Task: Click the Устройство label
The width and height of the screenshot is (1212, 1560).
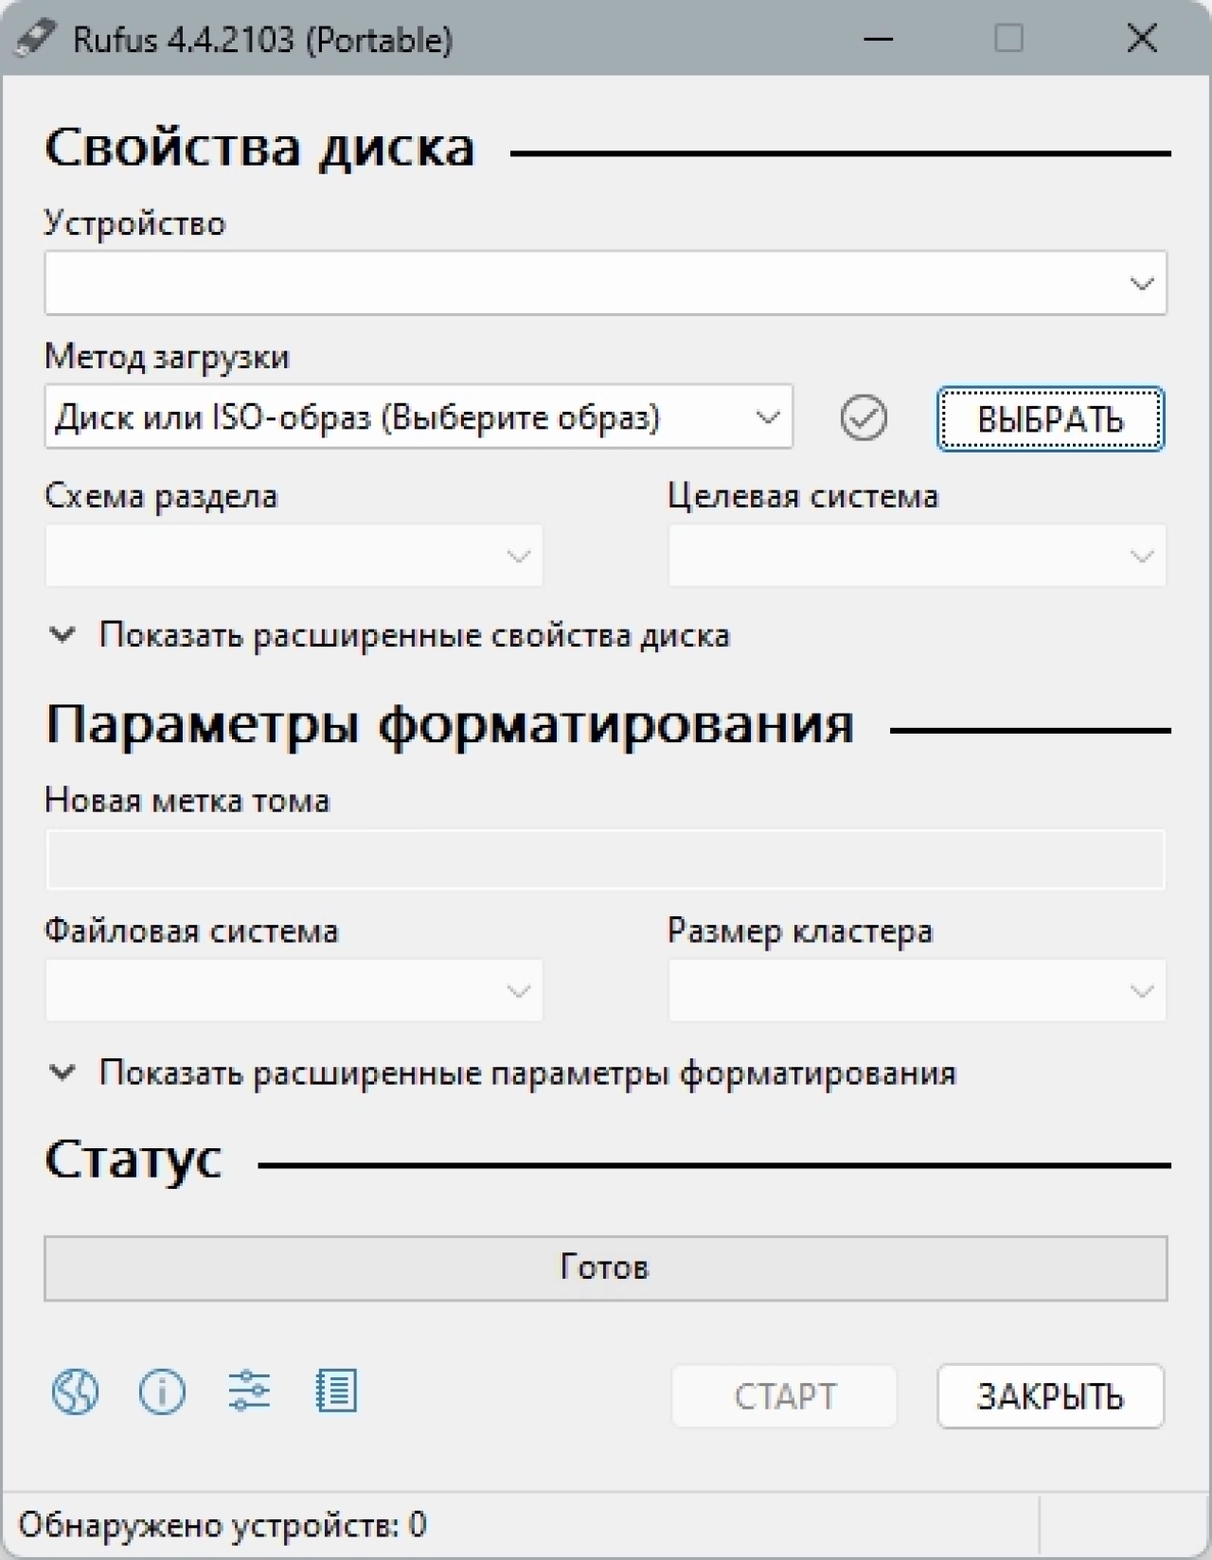Action: pyautogui.click(x=135, y=223)
